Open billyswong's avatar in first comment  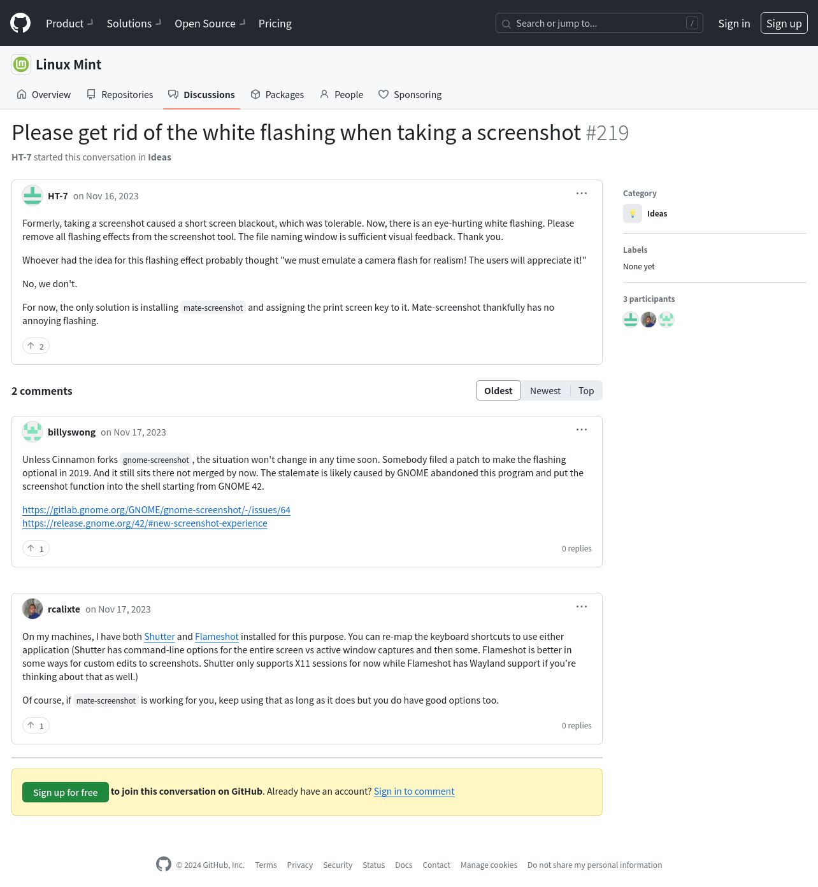pos(32,432)
